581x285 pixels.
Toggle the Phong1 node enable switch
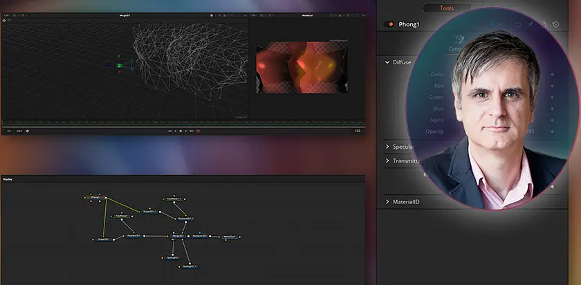pos(389,24)
